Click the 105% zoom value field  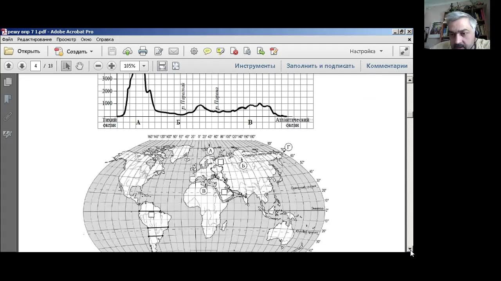click(130, 66)
